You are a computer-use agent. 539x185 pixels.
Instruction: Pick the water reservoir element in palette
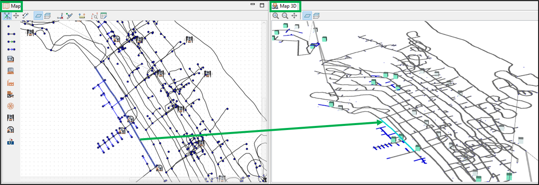[11, 142]
